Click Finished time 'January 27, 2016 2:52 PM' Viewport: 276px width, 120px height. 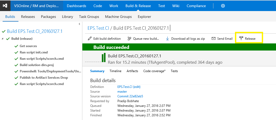[144, 116]
